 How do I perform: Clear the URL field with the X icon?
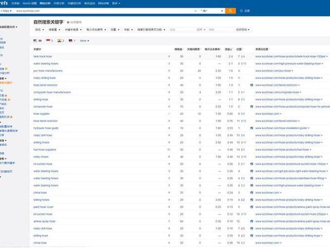tap(195, 11)
